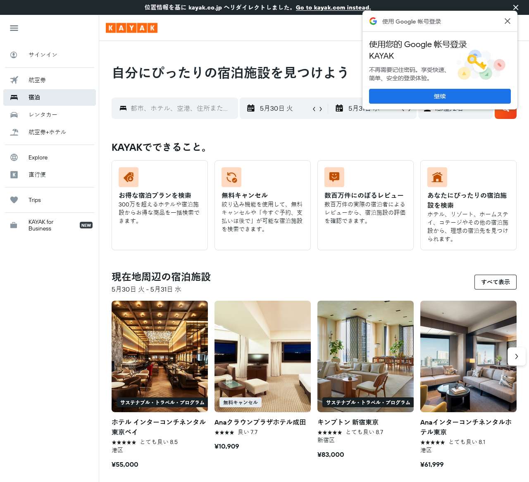Click the ¥83,000 price
The image size is (529, 482).
point(331,454)
